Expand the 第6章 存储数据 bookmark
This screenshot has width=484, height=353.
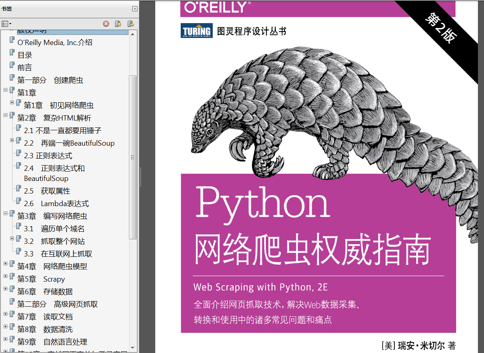(5, 289)
